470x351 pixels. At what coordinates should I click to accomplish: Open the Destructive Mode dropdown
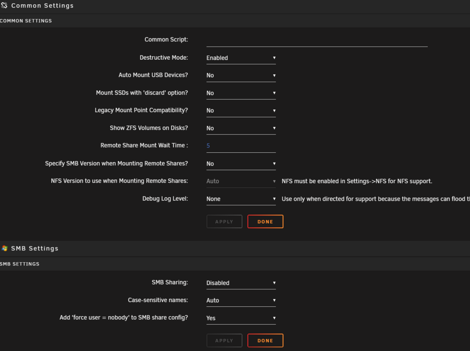pyautogui.click(x=241, y=58)
